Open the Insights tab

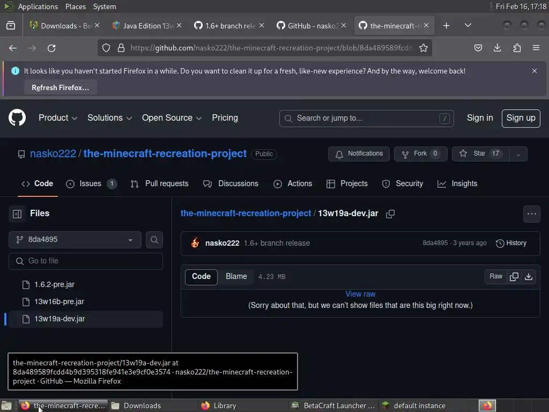tap(457, 183)
